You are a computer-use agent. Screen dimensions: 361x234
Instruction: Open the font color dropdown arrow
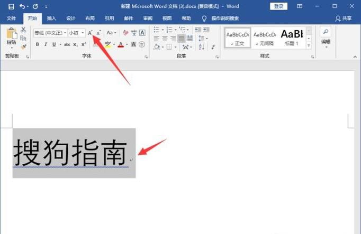coord(127,44)
